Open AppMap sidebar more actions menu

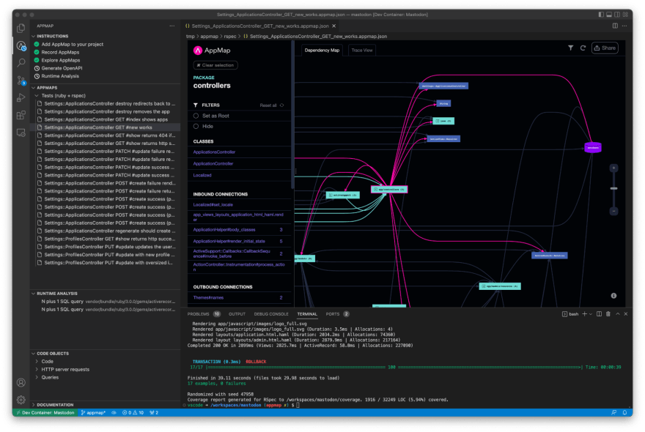(x=172, y=26)
